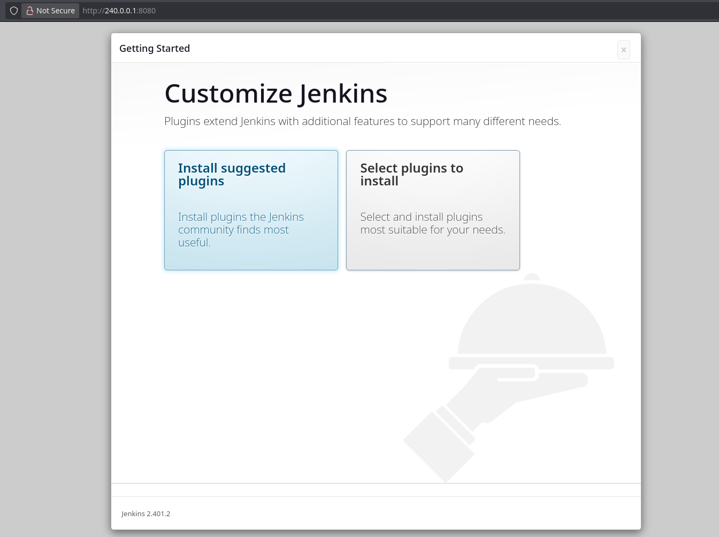Click the Customize Jenkins heading
719x537 pixels.
tap(276, 94)
